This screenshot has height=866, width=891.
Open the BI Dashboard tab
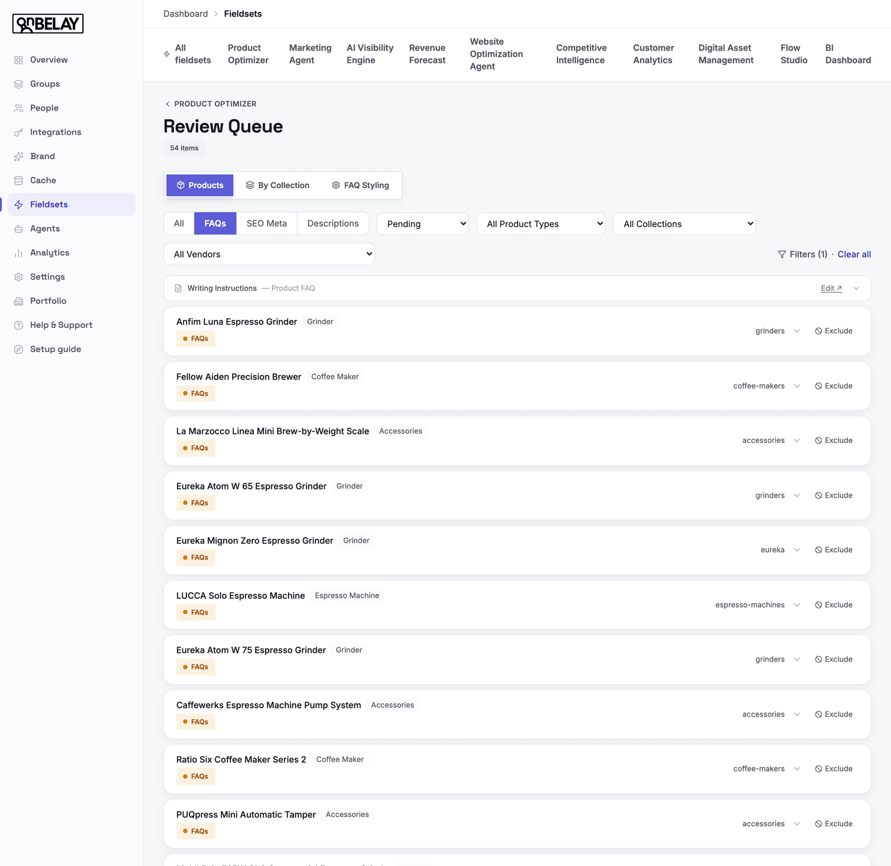click(848, 54)
